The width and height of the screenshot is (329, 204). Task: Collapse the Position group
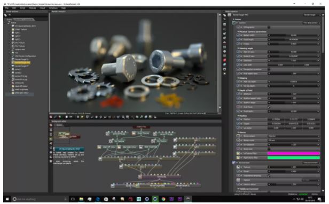tap(238, 116)
